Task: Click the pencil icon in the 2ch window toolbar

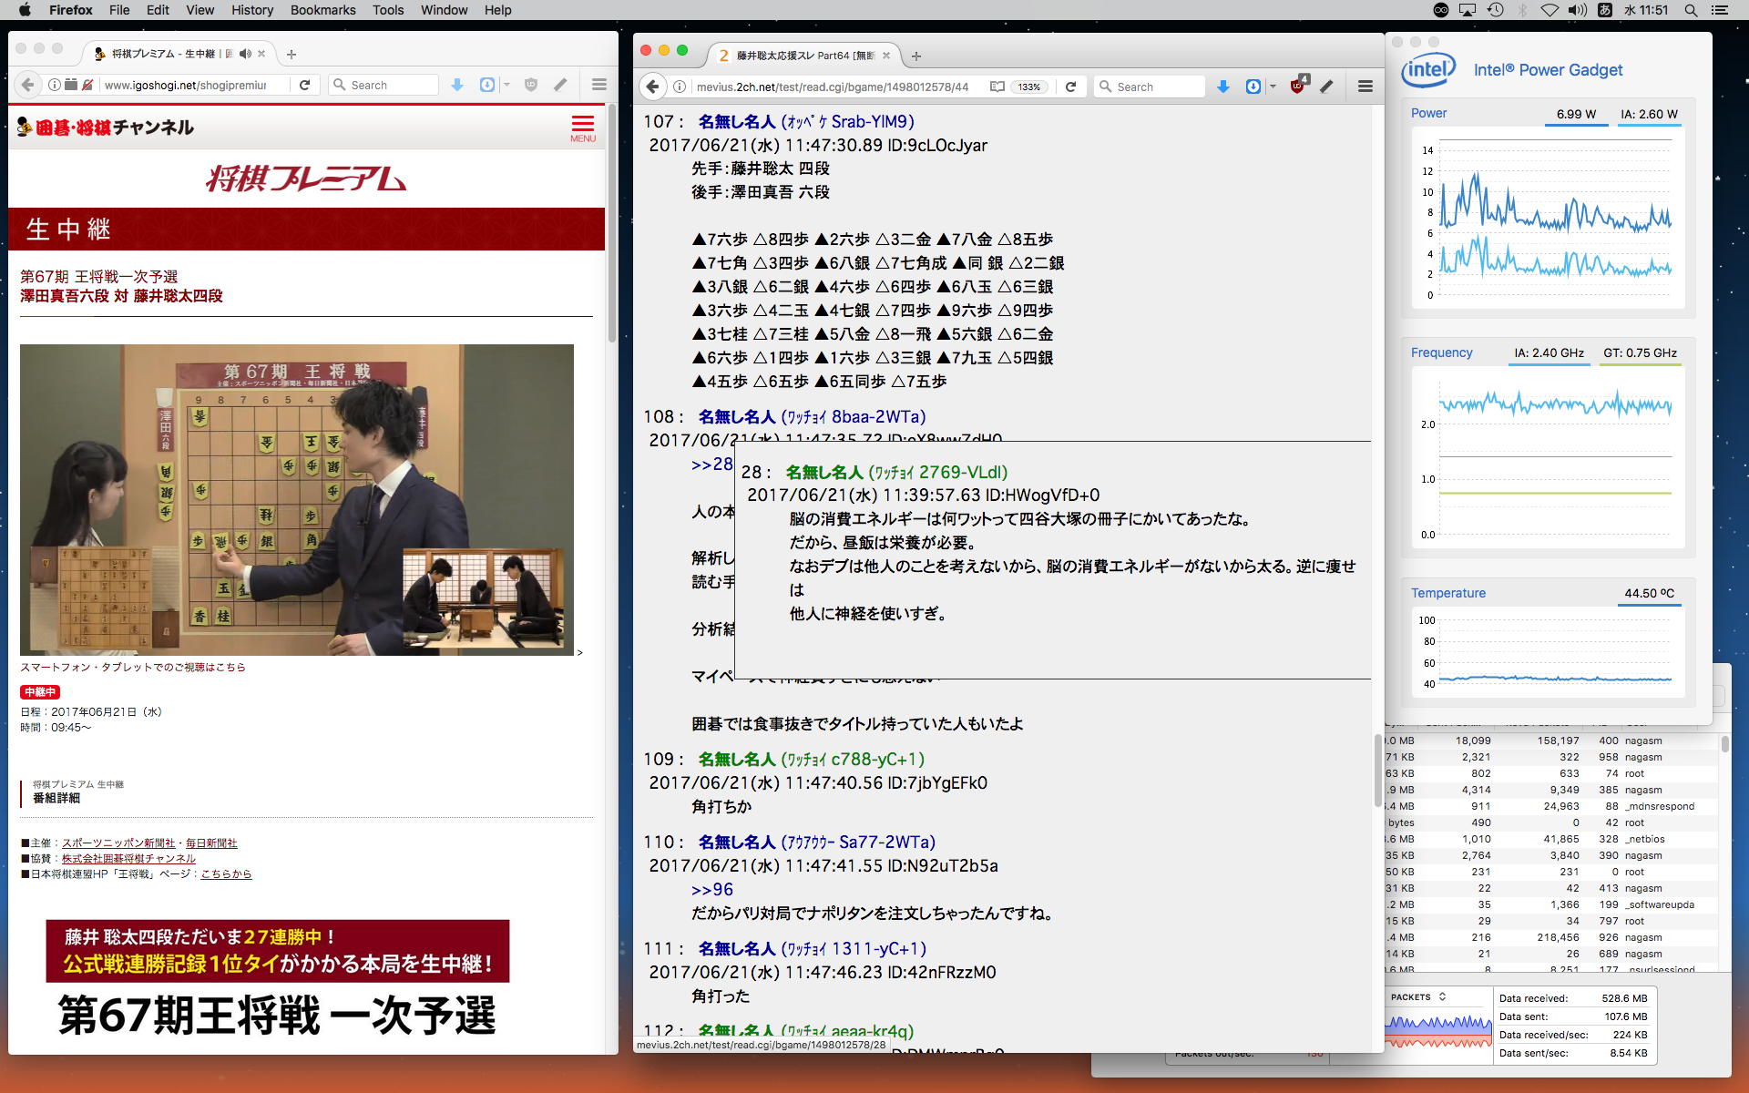Action: coord(1327,87)
